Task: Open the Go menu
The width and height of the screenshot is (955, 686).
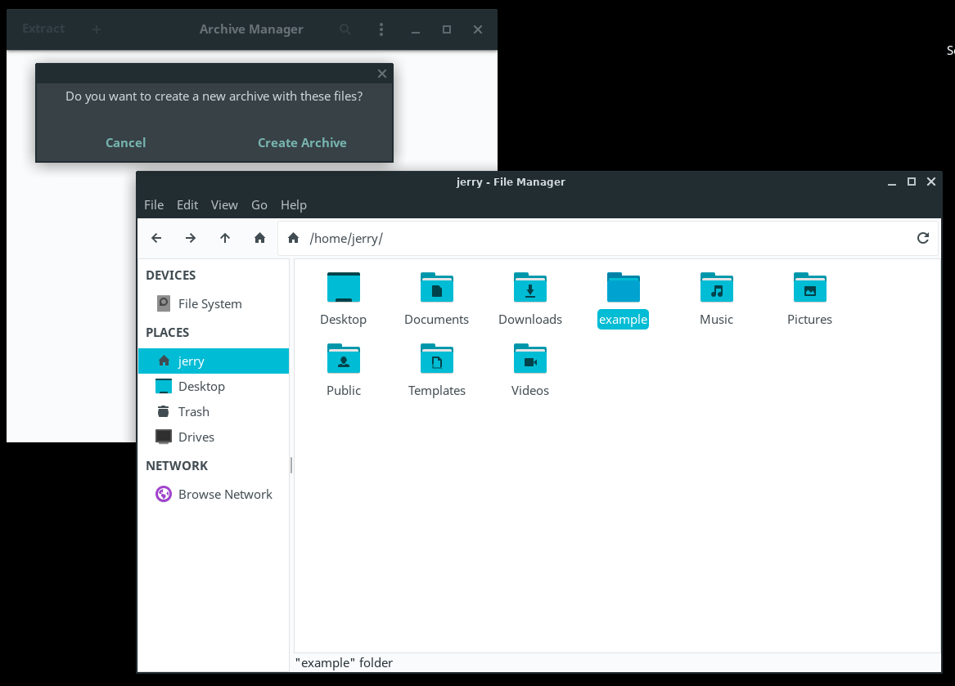Action: point(259,205)
